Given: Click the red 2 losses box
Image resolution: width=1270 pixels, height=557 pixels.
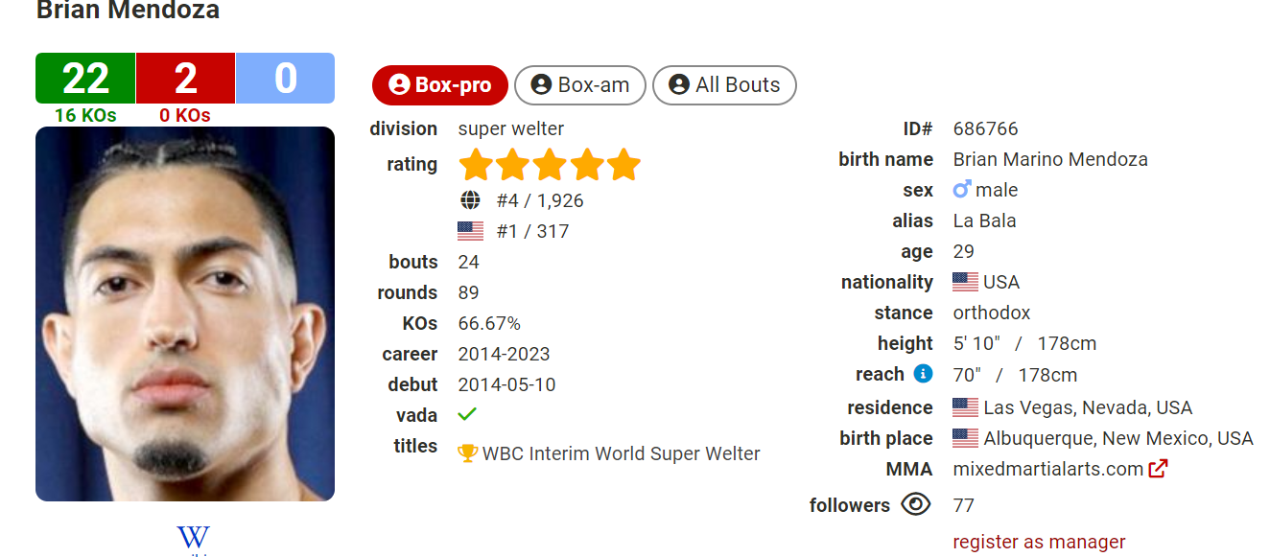Looking at the screenshot, I should pyautogui.click(x=185, y=78).
